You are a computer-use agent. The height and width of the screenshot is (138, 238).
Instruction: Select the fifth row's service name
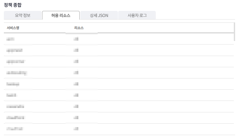coord(13,84)
